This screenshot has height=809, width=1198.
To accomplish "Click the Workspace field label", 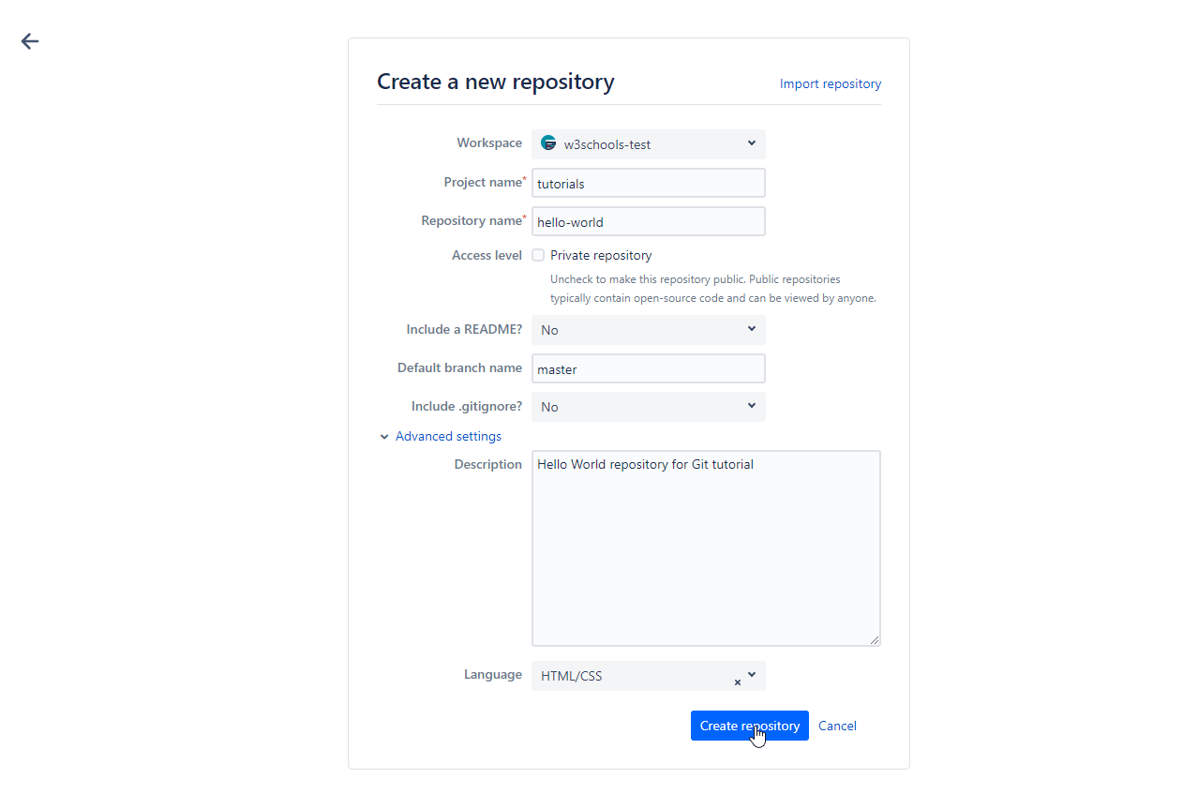I will (489, 142).
